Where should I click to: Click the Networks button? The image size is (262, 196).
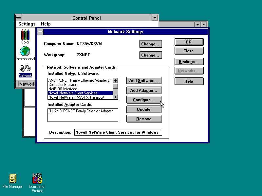point(189,71)
